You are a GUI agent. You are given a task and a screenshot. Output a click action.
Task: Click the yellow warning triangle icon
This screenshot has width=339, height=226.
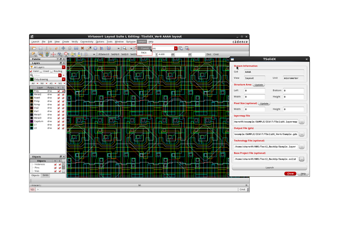[x=73, y=54]
